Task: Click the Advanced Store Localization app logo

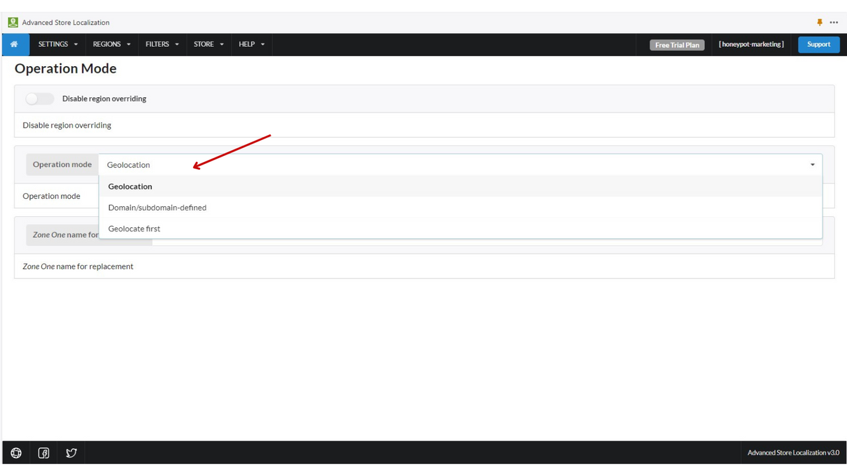Action: pos(13,22)
